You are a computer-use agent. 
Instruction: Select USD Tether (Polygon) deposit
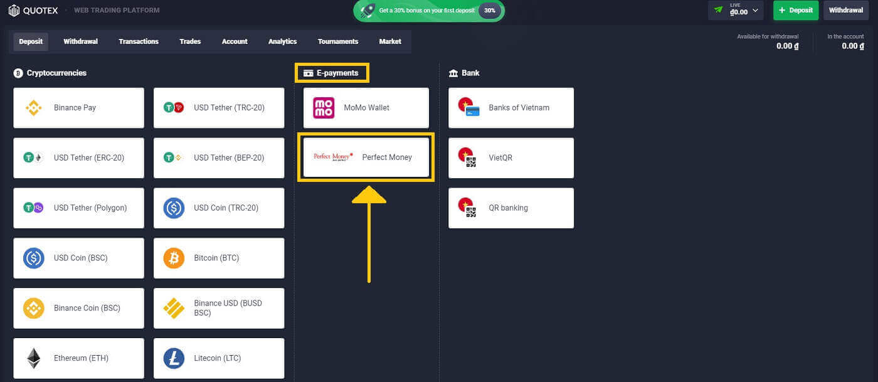point(78,208)
